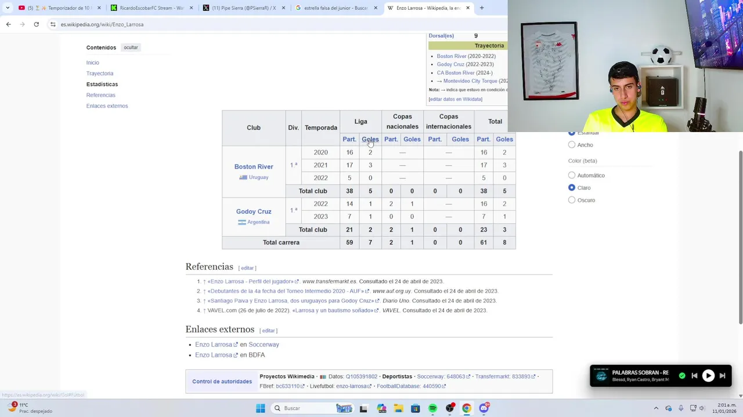Open the Godoy Cruz club link in table
The image size is (743, 417).
[x=254, y=211]
